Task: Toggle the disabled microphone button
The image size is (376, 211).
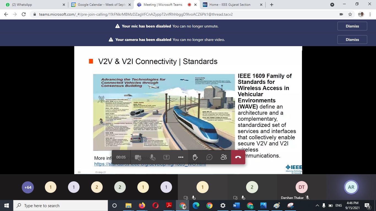Action: pyautogui.click(x=152, y=157)
